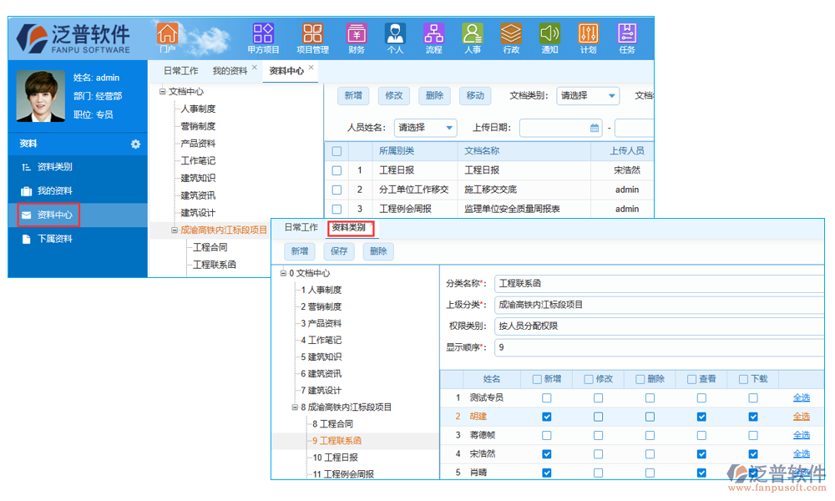Click the 保存 save button

click(338, 250)
